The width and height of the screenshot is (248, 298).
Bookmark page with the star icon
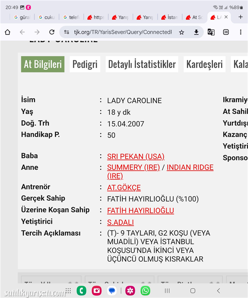coord(181,32)
